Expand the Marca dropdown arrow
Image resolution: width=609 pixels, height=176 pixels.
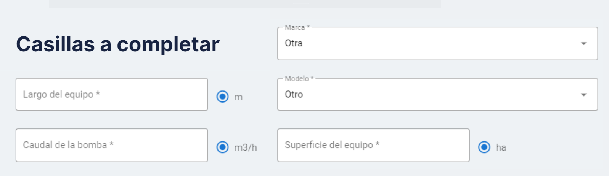pyautogui.click(x=583, y=44)
